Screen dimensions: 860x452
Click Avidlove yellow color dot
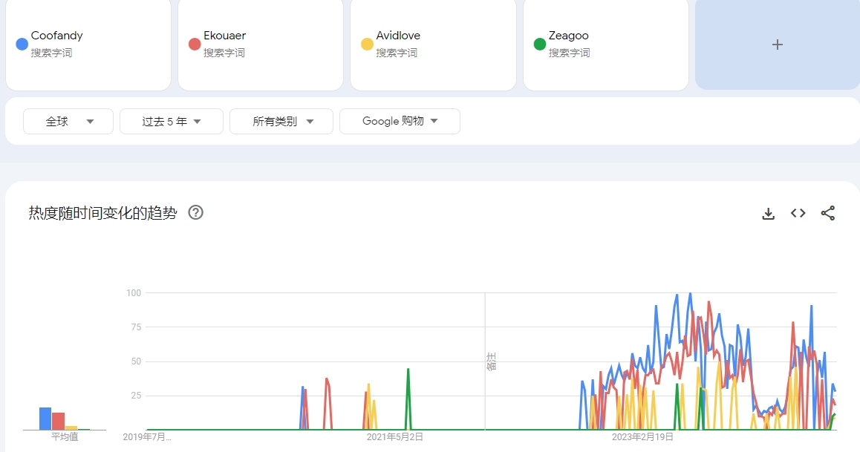point(367,45)
